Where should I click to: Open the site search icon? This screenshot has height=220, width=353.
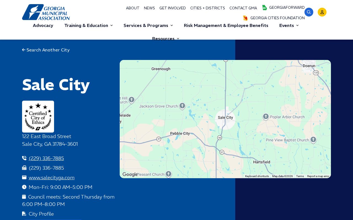coord(309,12)
